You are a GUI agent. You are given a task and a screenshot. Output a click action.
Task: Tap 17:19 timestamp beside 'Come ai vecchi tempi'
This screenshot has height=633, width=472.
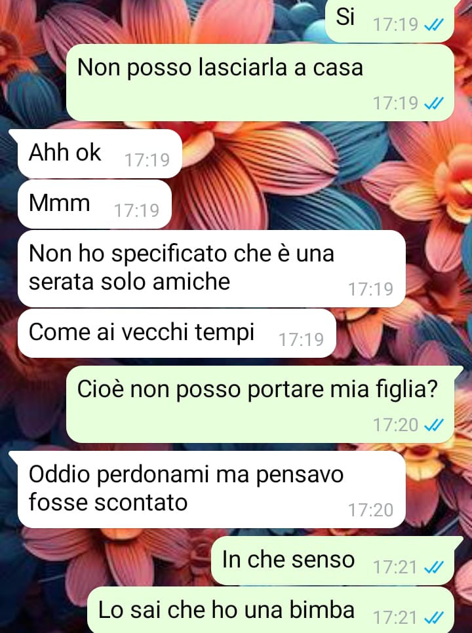301,340
